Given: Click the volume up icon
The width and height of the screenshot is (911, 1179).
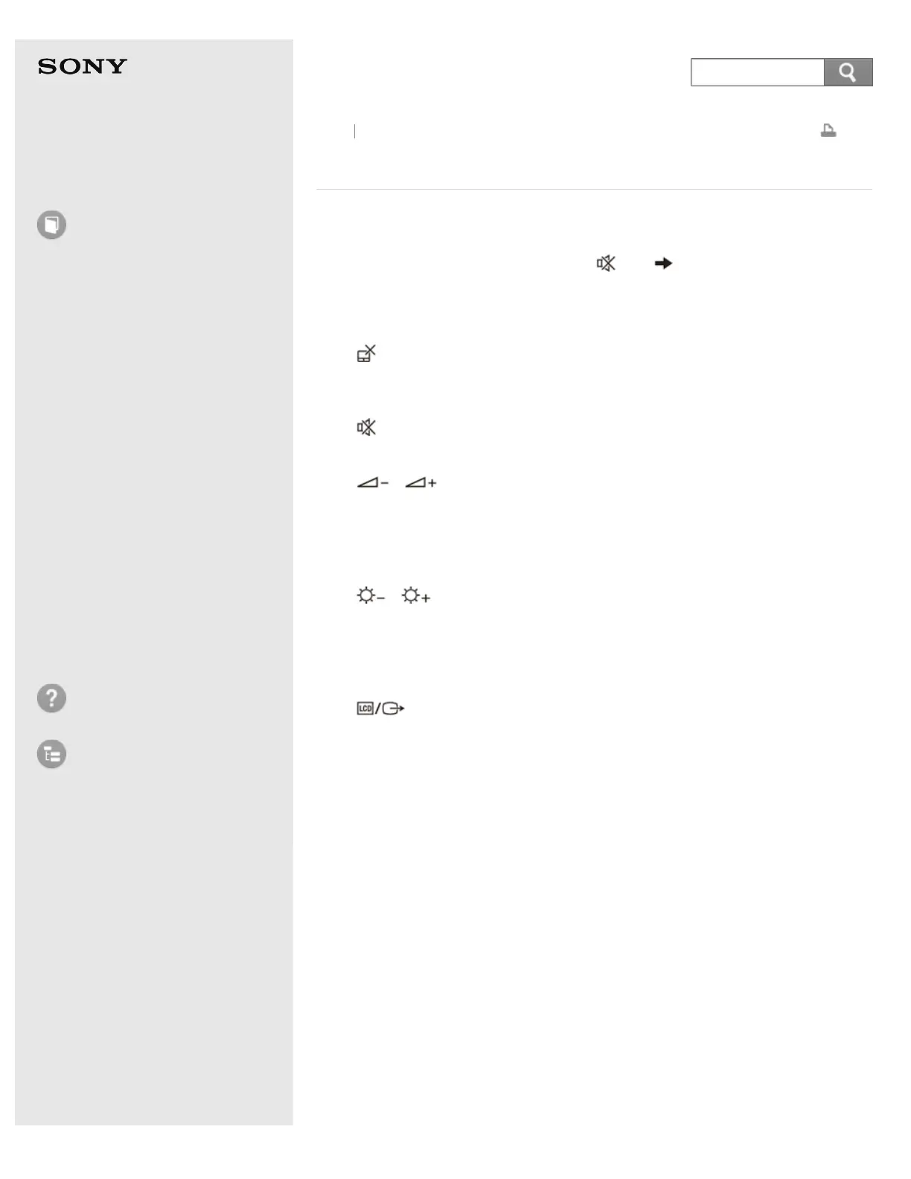Looking at the screenshot, I should coord(421,483).
